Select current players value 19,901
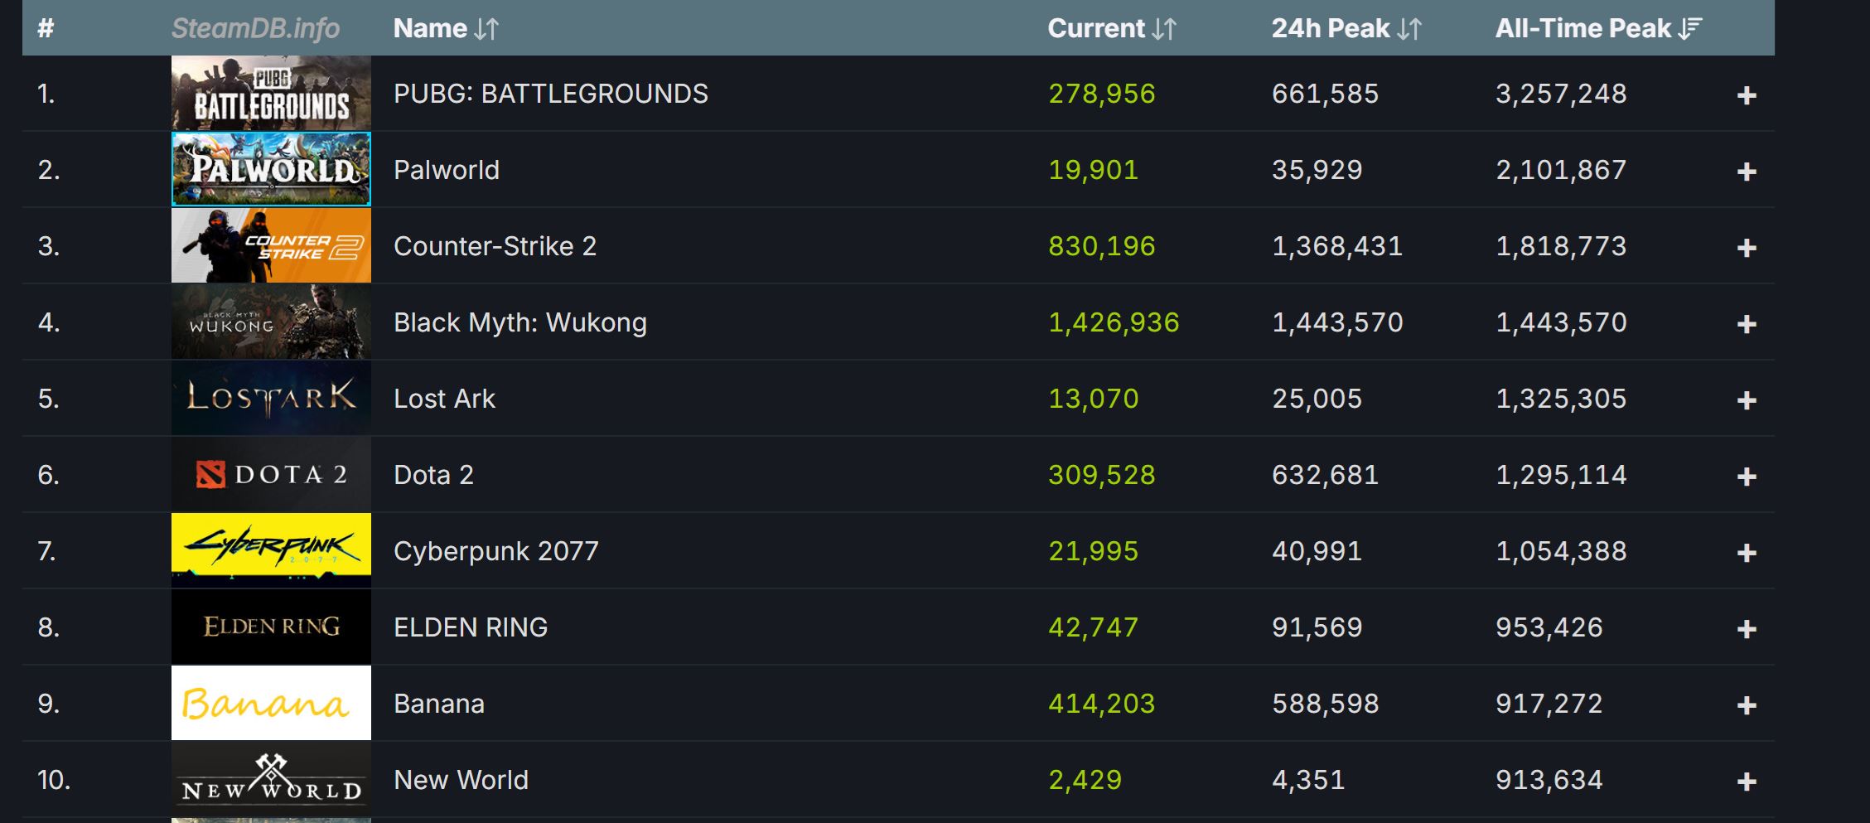The width and height of the screenshot is (1870, 823). point(1093,170)
